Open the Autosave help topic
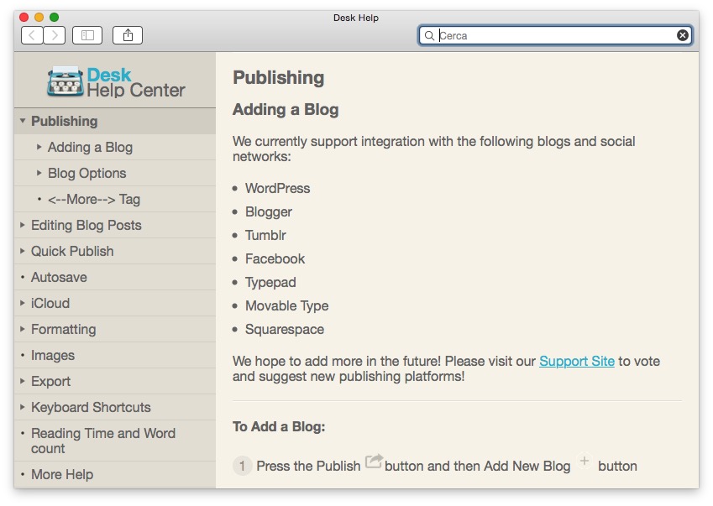The image size is (713, 506). pos(59,277)
